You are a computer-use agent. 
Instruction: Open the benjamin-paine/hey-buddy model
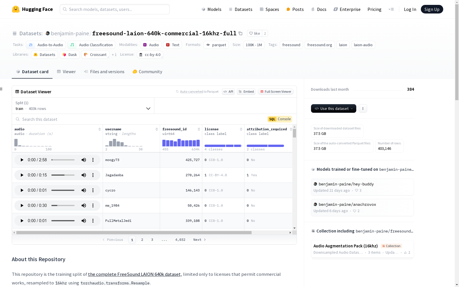click(x=362, y=187)
